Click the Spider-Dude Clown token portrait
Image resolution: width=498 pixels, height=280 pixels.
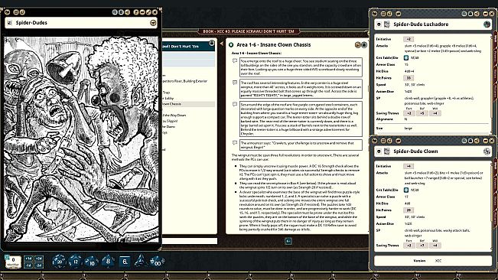[x=487, y=151]
